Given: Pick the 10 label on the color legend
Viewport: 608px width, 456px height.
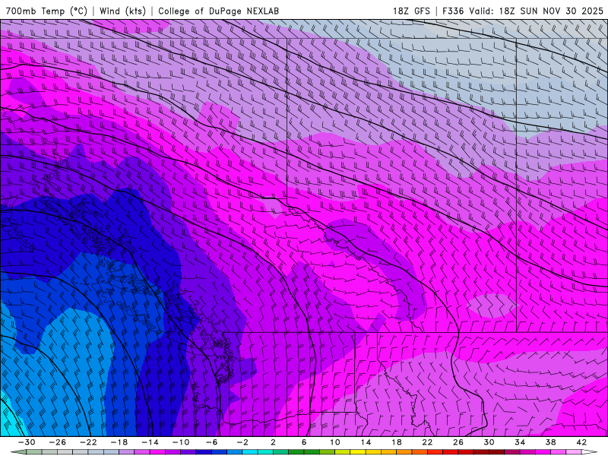Looking at the screenshot, I should (x=335, y=442).
